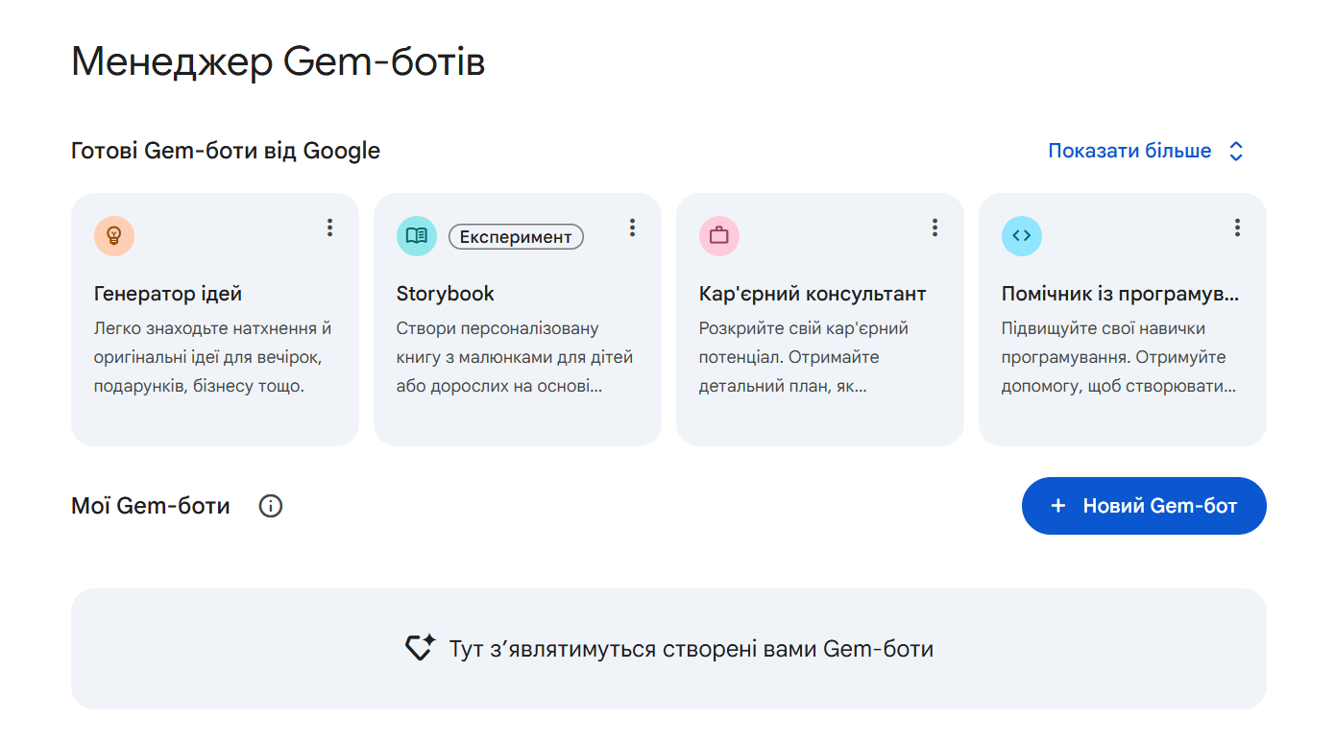1335x743 pixels.
Task: Click the empty Gem-боти placeholder text
Action: 691,649
